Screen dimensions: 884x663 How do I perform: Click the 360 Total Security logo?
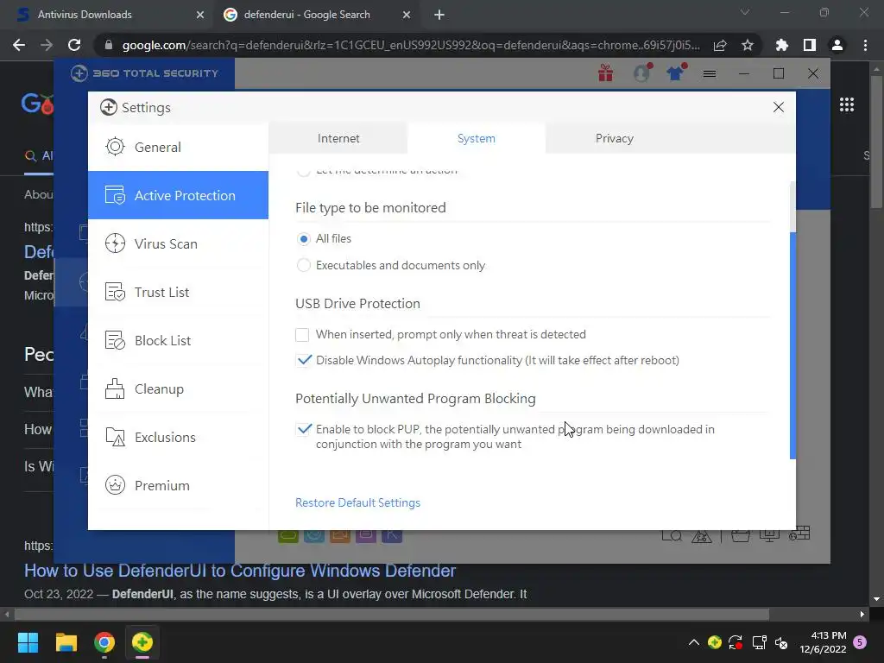click(144, 73)
